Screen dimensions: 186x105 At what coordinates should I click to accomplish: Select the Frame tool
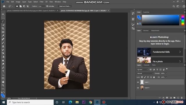coord(3,32)
